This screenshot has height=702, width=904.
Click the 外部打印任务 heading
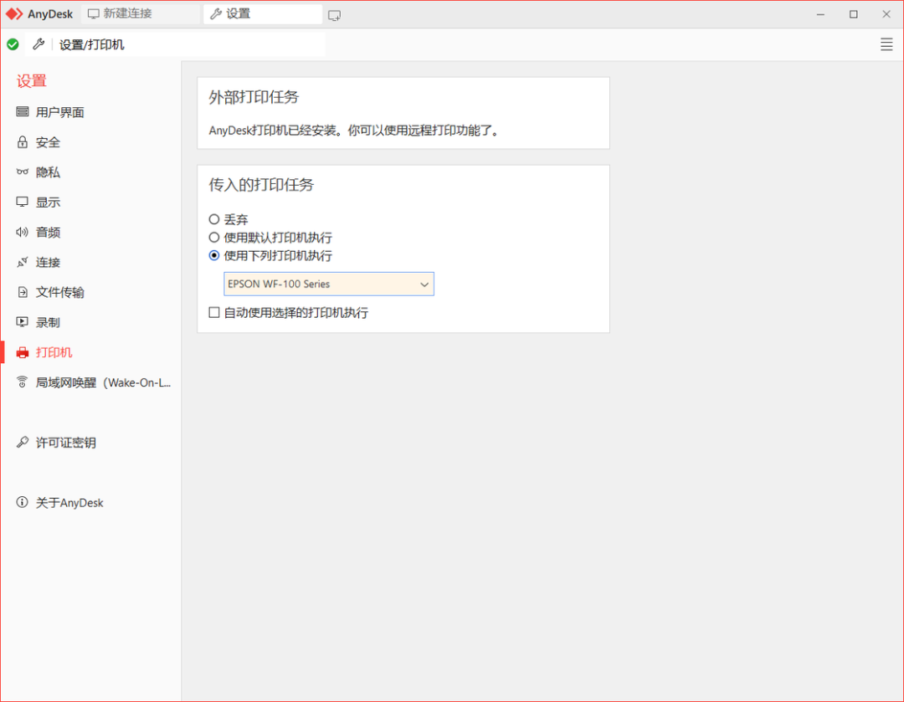[254, 97]
